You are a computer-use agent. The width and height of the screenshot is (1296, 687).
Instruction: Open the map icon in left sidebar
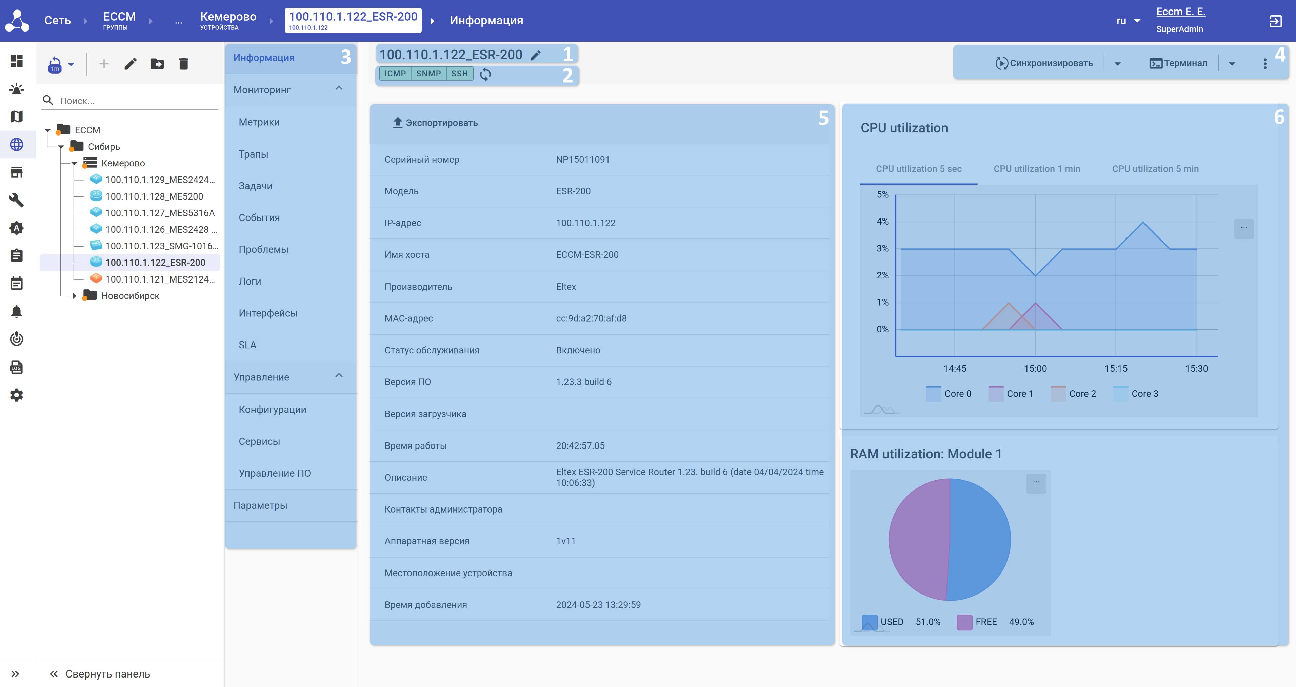point(16,117)
